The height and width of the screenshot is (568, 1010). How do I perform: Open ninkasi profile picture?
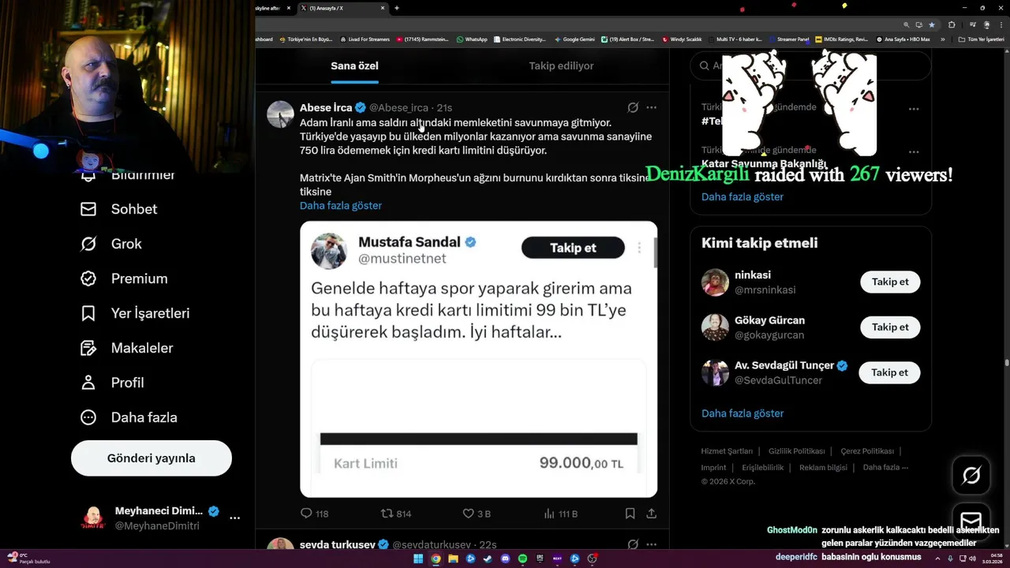point(715,282)
